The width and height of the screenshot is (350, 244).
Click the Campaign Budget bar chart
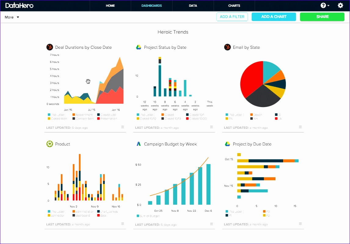point(179,181)
